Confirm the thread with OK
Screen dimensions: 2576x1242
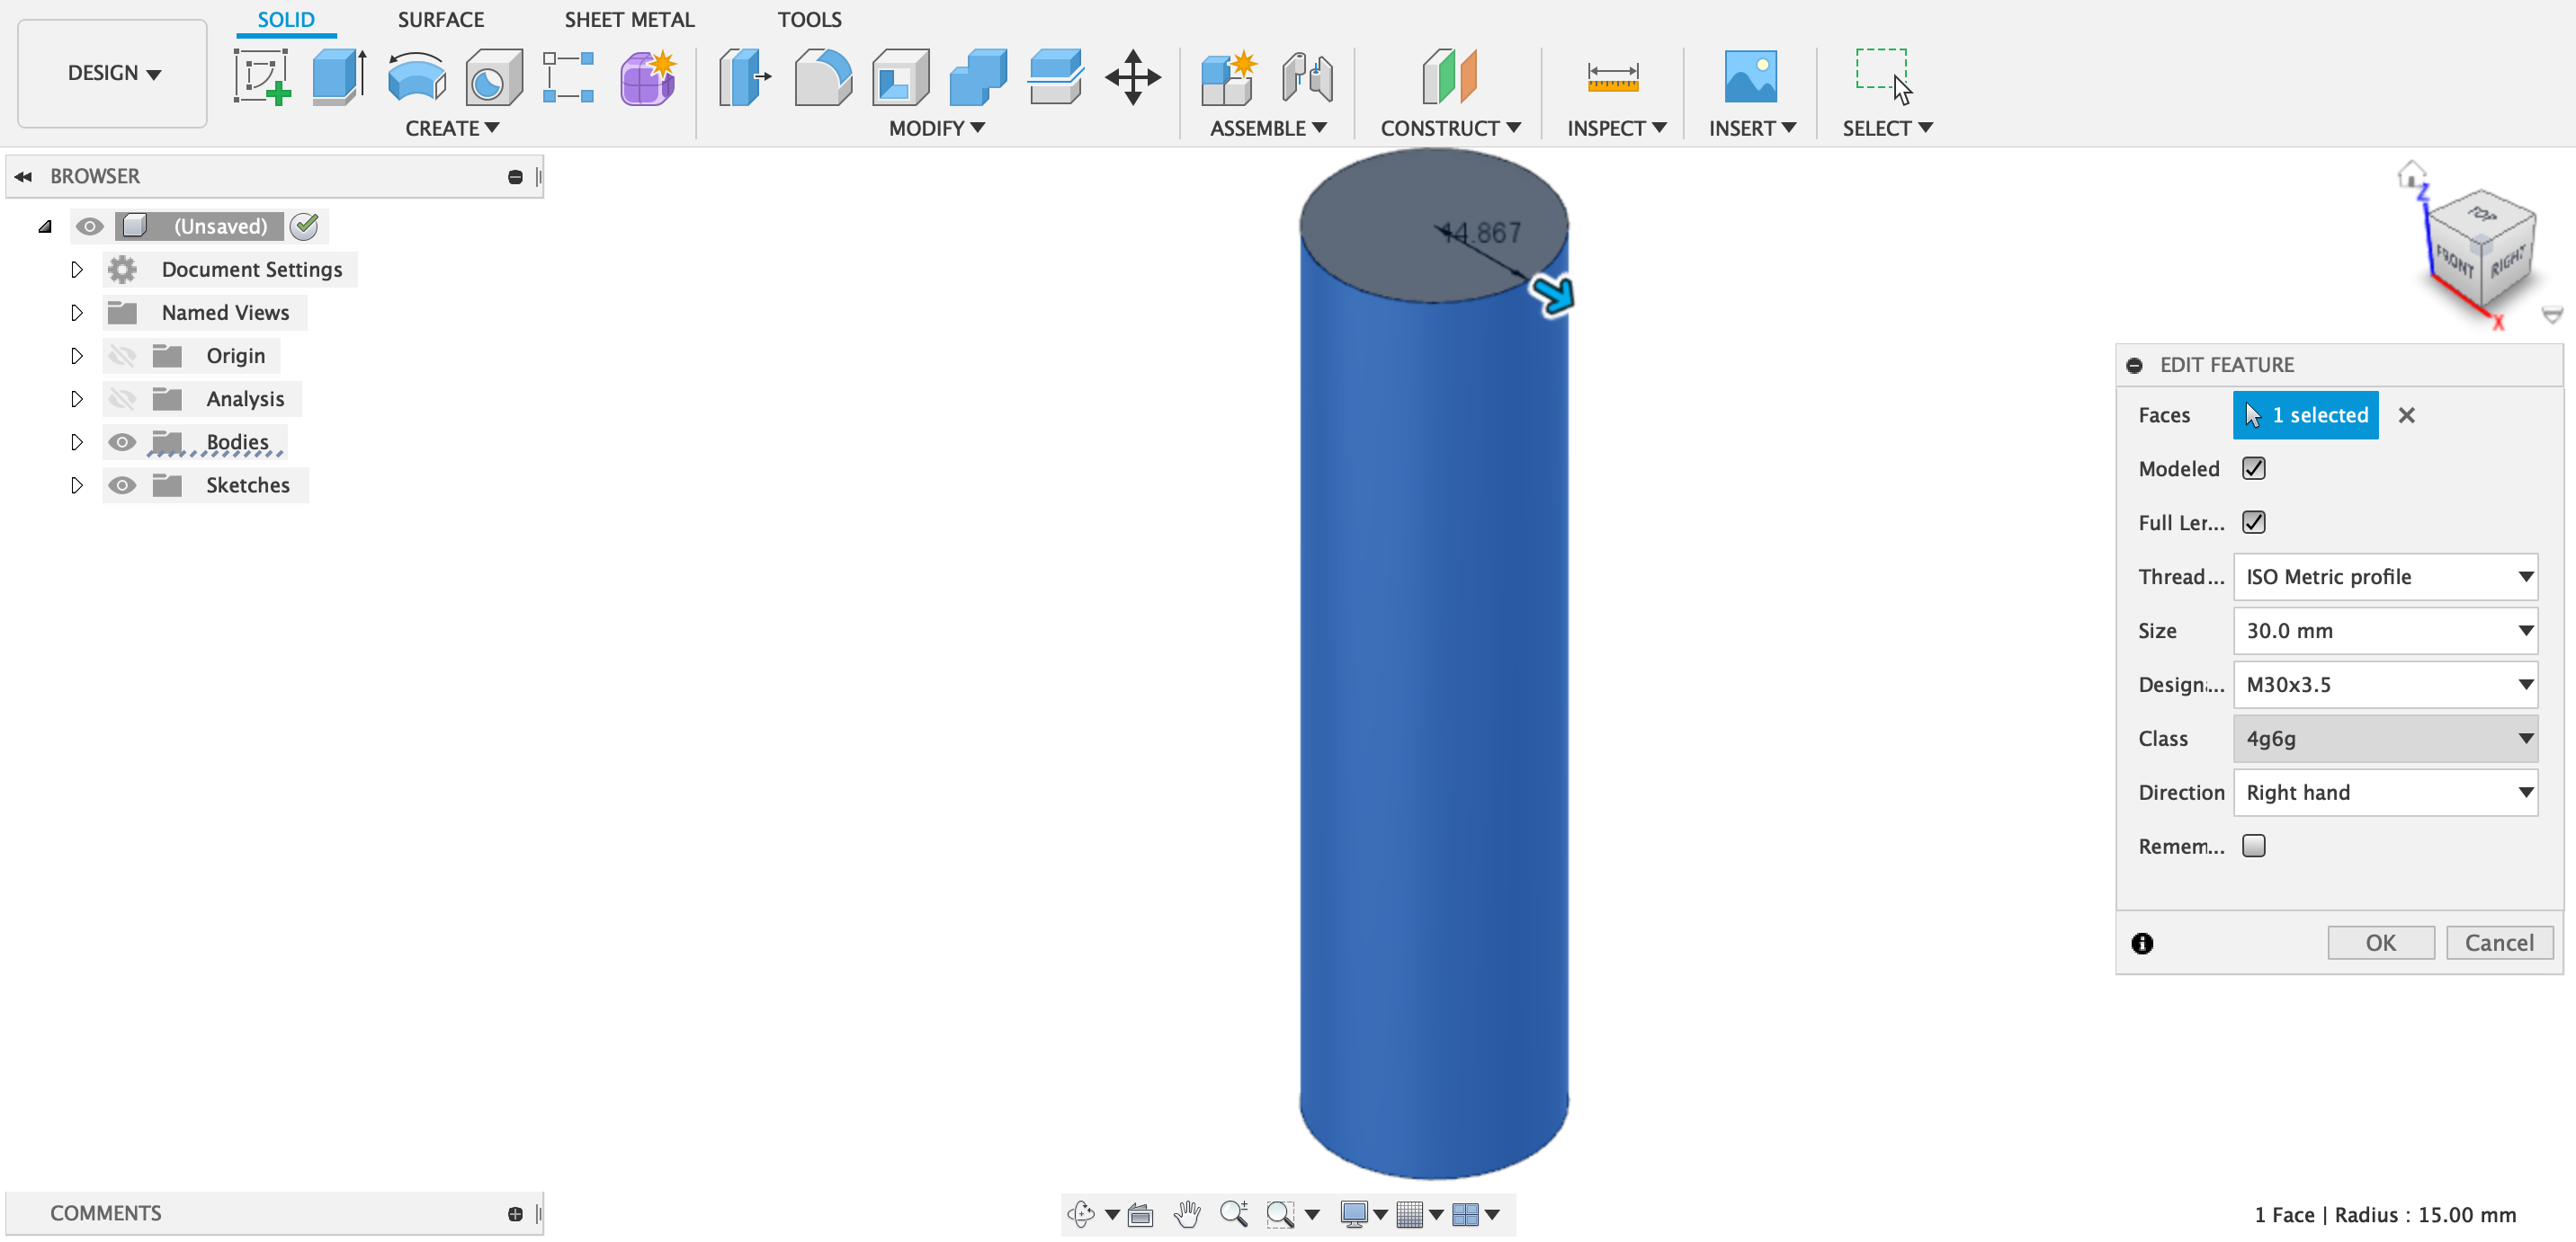[x=2380, y=942]
